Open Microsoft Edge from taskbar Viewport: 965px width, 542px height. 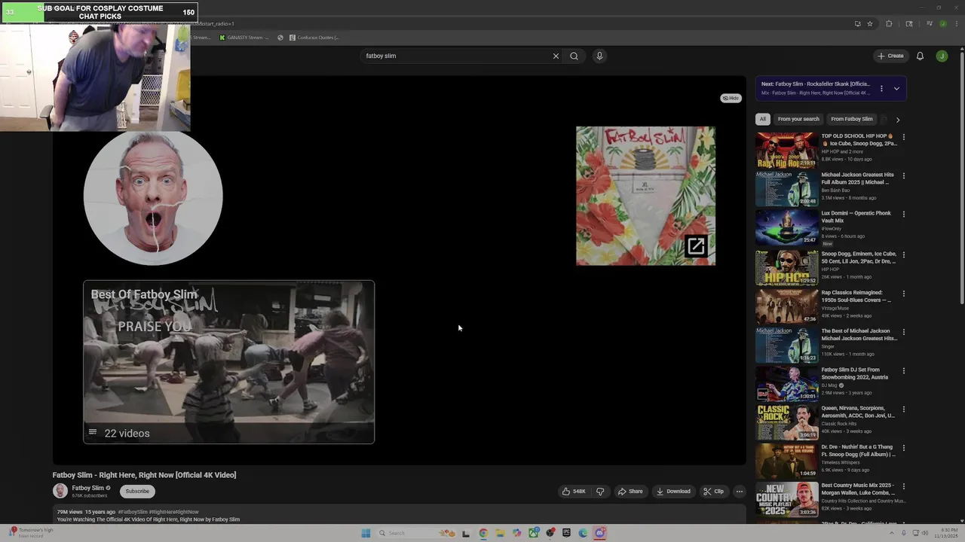(583, 533)
